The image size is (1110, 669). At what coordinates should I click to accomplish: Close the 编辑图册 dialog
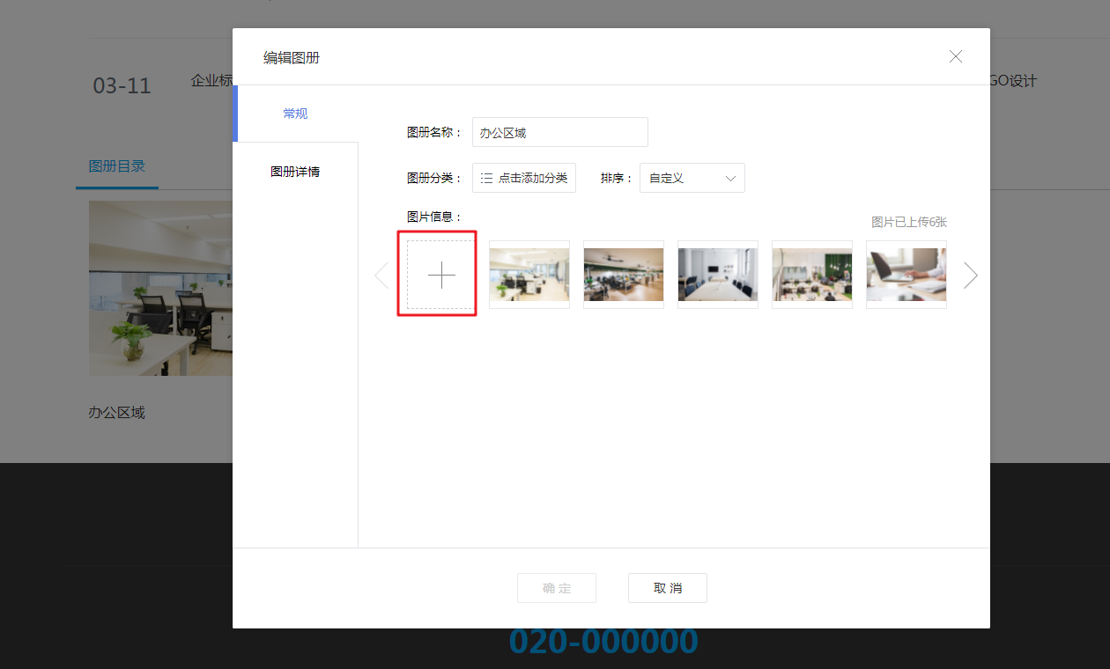click(x=956, y=56)
